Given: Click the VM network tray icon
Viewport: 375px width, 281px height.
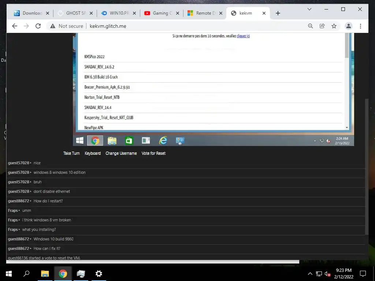Looking at the screenshot, I should pos(322,141).
